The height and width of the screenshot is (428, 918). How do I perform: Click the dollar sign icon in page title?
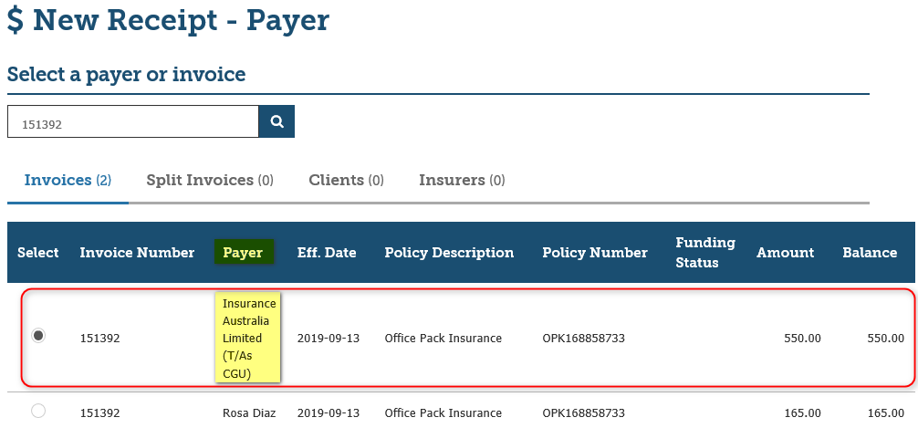[x=16, y=21]
